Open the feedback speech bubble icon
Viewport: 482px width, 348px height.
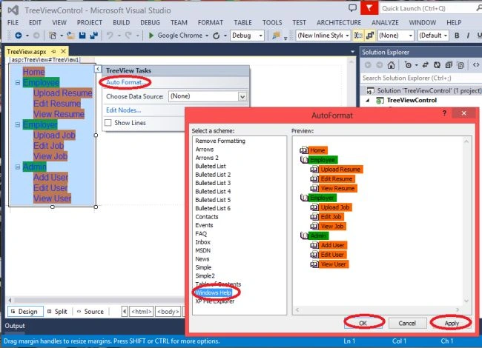pyautogui.click(x=352, y=8)
